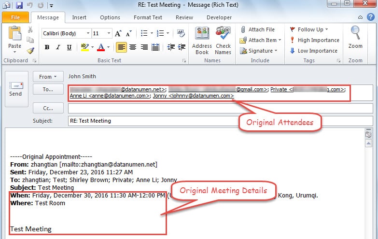Click Shrink Font icon
The height and width of the screenshot is (239, 378).
pos(128,33)
